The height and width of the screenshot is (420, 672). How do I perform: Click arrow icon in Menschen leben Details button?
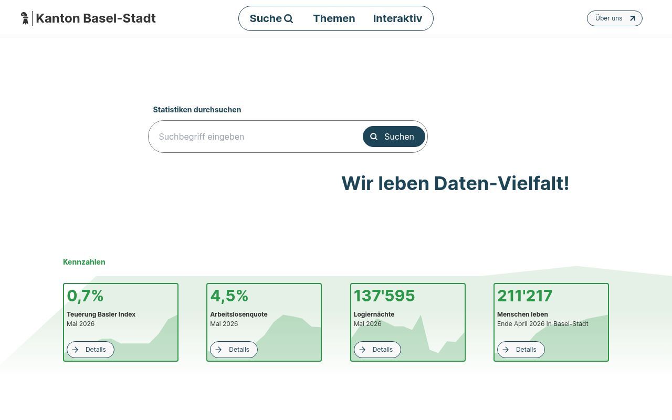pos(506,350)
